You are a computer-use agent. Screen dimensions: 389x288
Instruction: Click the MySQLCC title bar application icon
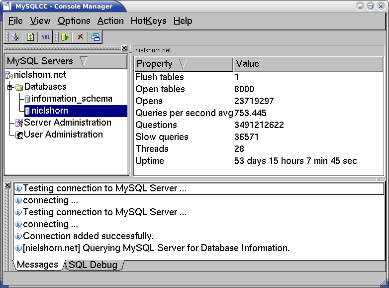(x=7, y=6)
